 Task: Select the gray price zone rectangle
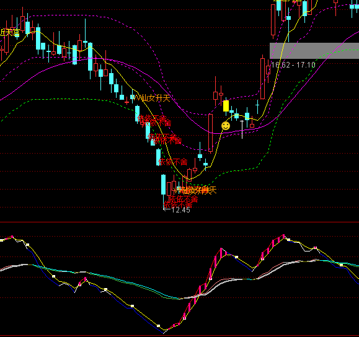pyautogui.click(x=314, y=51)
